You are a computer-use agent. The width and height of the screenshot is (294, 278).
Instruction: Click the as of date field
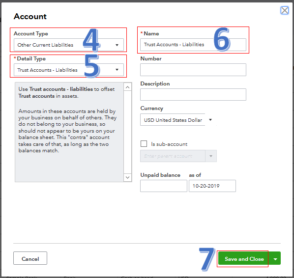(212, 186)
